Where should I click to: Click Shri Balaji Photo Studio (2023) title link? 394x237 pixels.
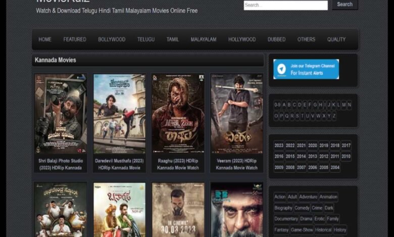pyautogui.click(x=61, y=164)
